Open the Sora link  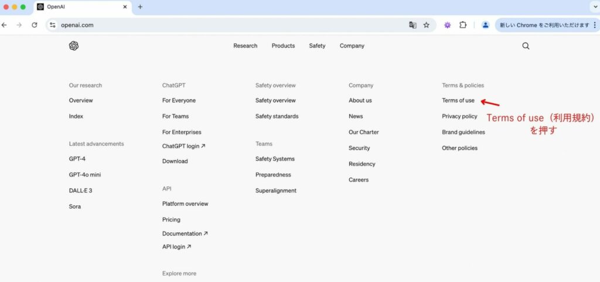74,206
